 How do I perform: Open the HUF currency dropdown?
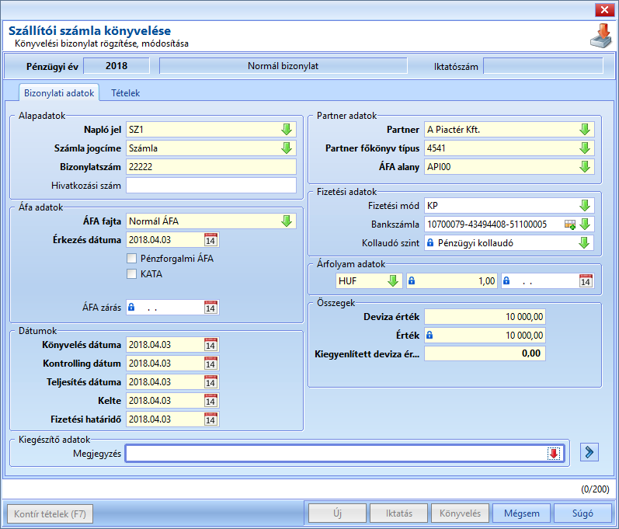pos(393,280)
